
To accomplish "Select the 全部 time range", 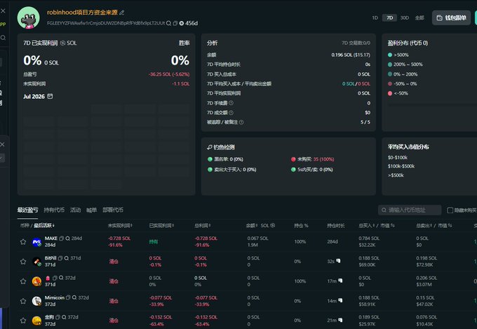I will [419, 18].
